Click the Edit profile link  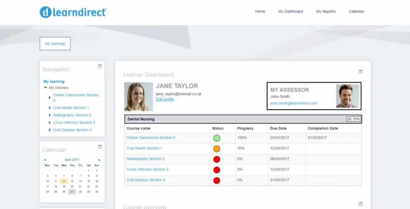point(165,99)
